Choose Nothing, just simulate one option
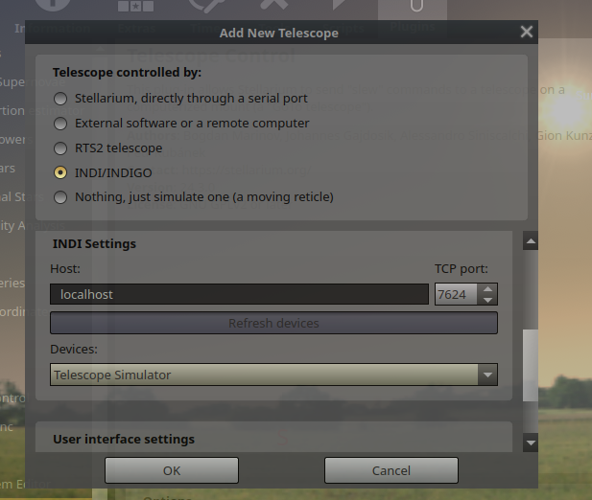The image size is (592, 500). point(60,197)
